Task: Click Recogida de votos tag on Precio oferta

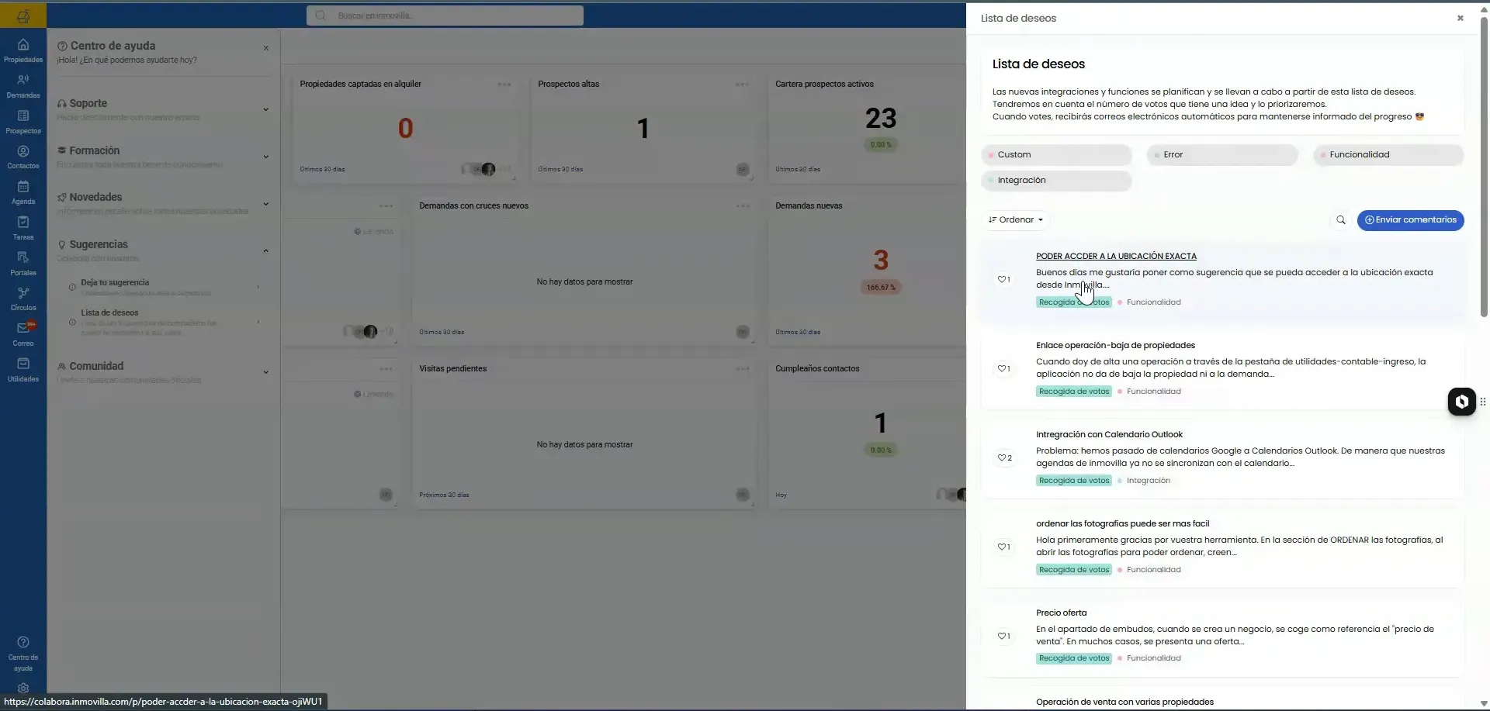Action: [x=1074, y=659]
